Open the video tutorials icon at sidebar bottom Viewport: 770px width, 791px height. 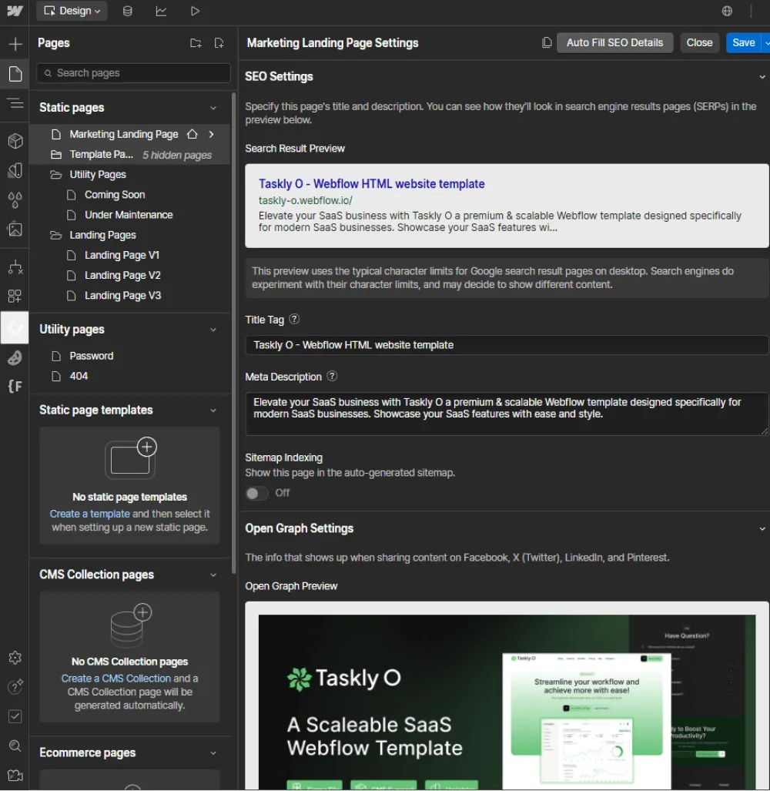coord(15,776)
